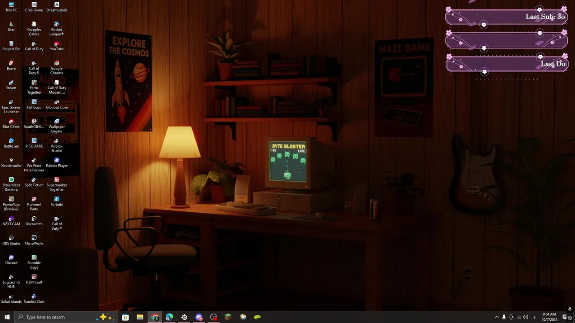Click the microphone tray icon
Viewport: 575px width, 323px height.
pos(504,317)
